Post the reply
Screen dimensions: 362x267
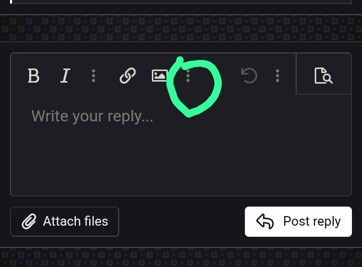(298, 222)
